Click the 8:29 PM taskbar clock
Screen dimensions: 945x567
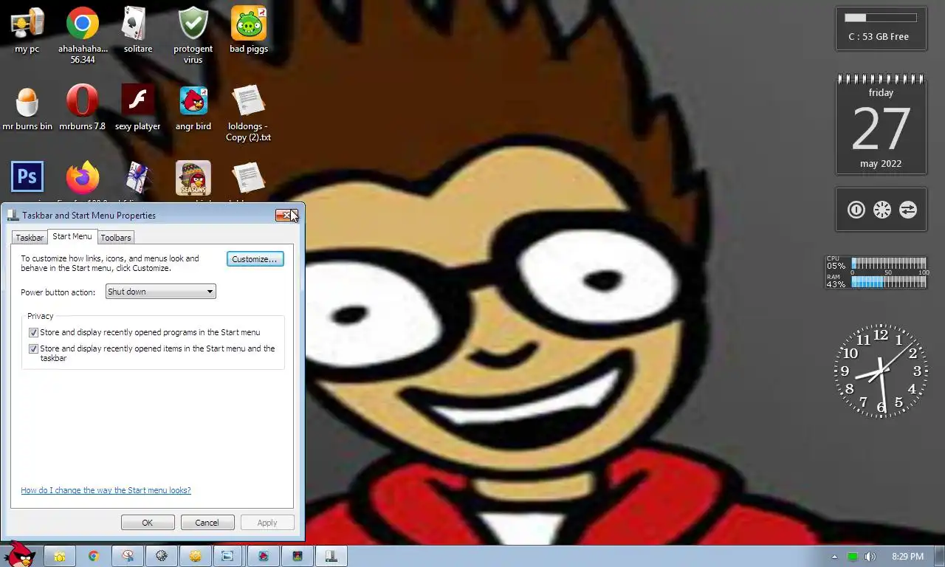[x=907, y=557]
